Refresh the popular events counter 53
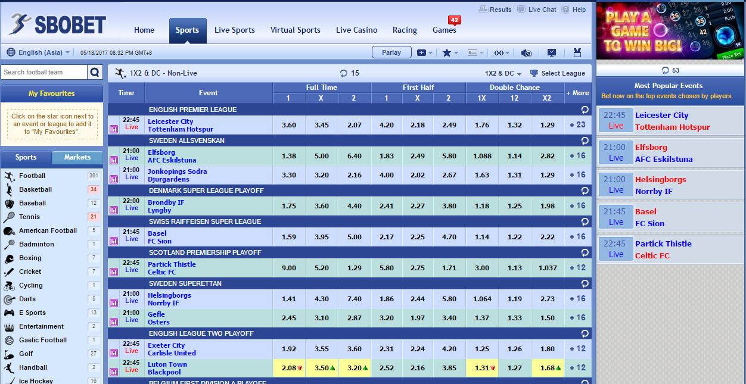Image resolution: width=746 pixels, height=384 pixels. pos(666,70)
